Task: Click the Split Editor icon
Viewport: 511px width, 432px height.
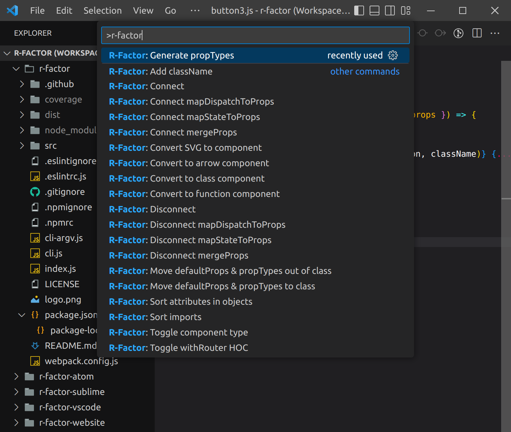Action: (x=477, y=33)
